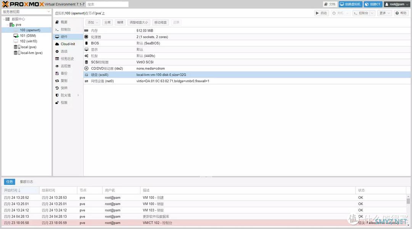Expand the 关机 shutdown arrow
The height and width of the screenshot is (229, 412).
click(348, 13)
